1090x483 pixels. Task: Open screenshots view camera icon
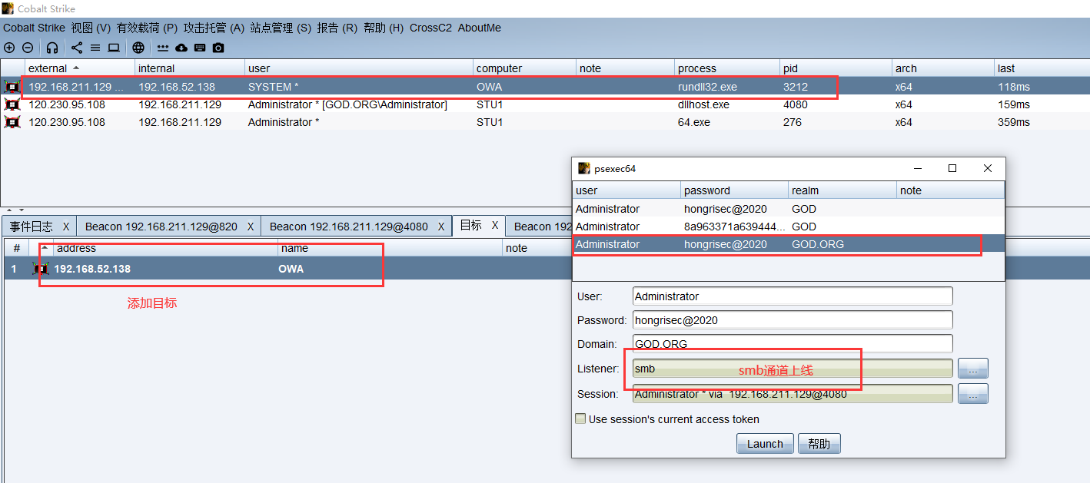pos(218,48)
